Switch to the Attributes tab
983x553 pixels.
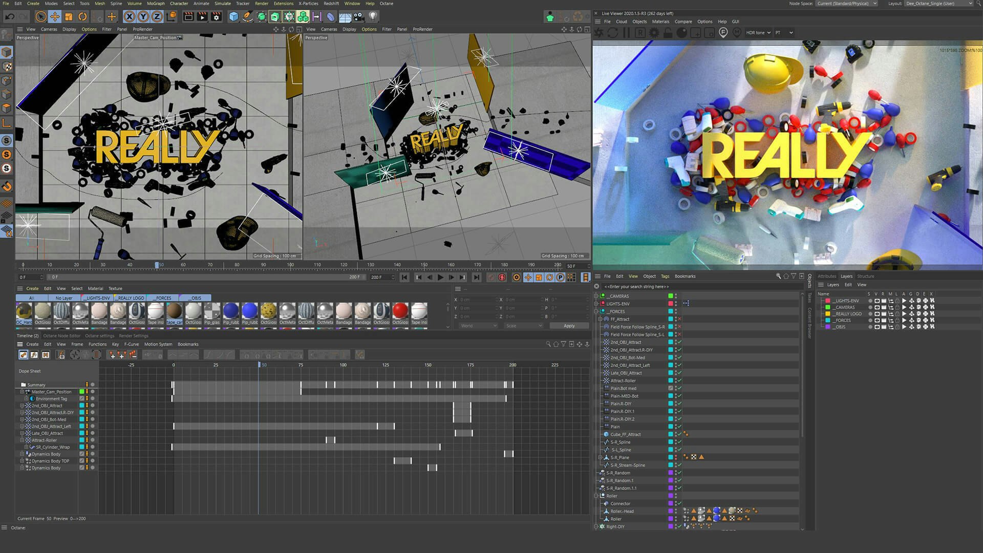click(x=826, y=276)
